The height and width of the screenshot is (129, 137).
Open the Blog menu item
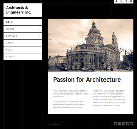[x=23, y=50]
